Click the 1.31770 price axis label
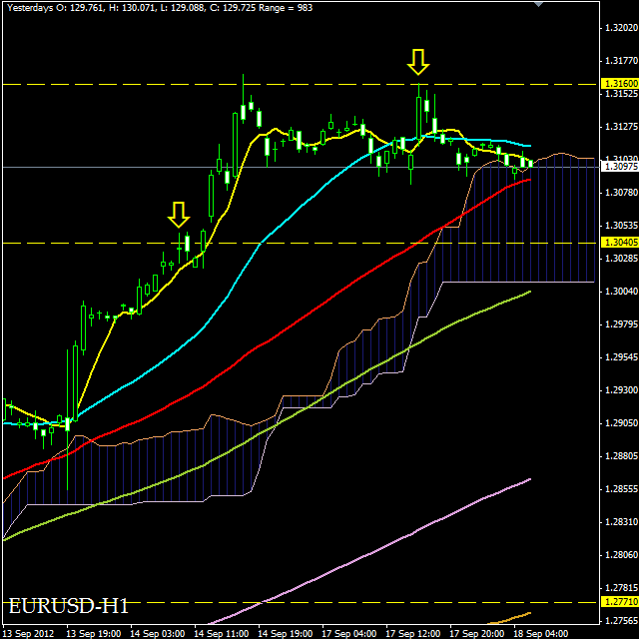639x639 pixels. pyautogui.click(x=621, y=61)
